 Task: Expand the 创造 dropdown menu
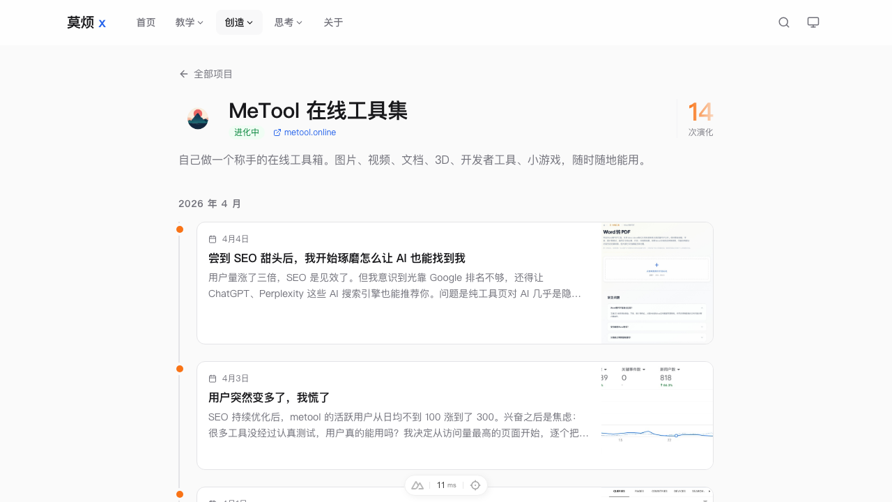(239, 22)
